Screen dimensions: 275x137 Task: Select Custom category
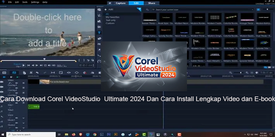click(110, 23)
